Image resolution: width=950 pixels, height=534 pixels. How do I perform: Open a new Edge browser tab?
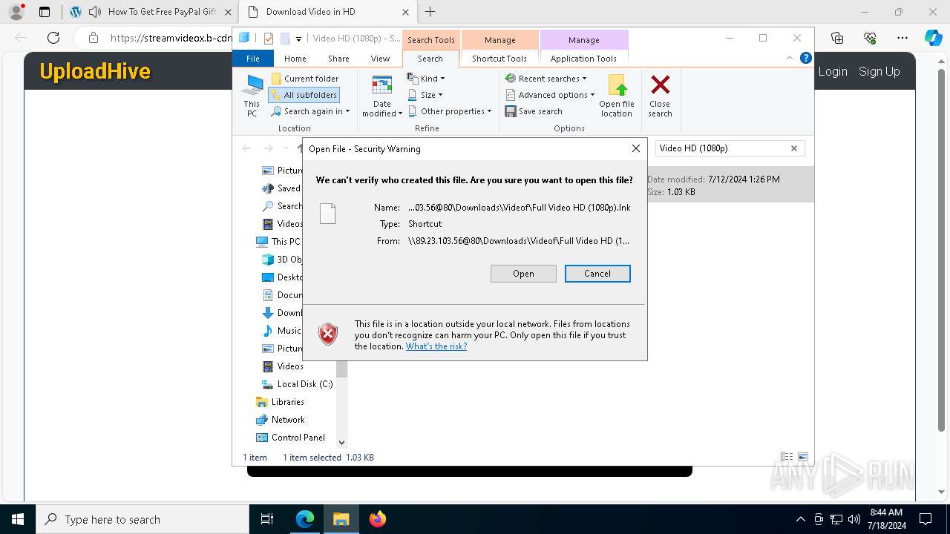click(x=430, y=12)
